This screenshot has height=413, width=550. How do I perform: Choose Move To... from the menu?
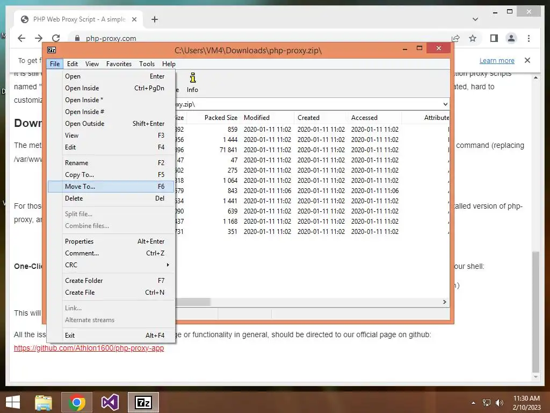(111, 187)
